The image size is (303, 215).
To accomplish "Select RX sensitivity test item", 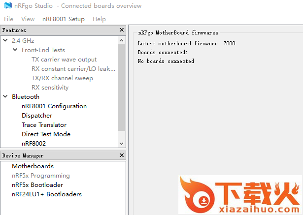I will pyautogui.click(x=50, y=88).
